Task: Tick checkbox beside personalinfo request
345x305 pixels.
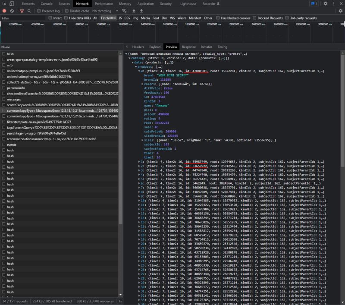Action: point(4,88)
